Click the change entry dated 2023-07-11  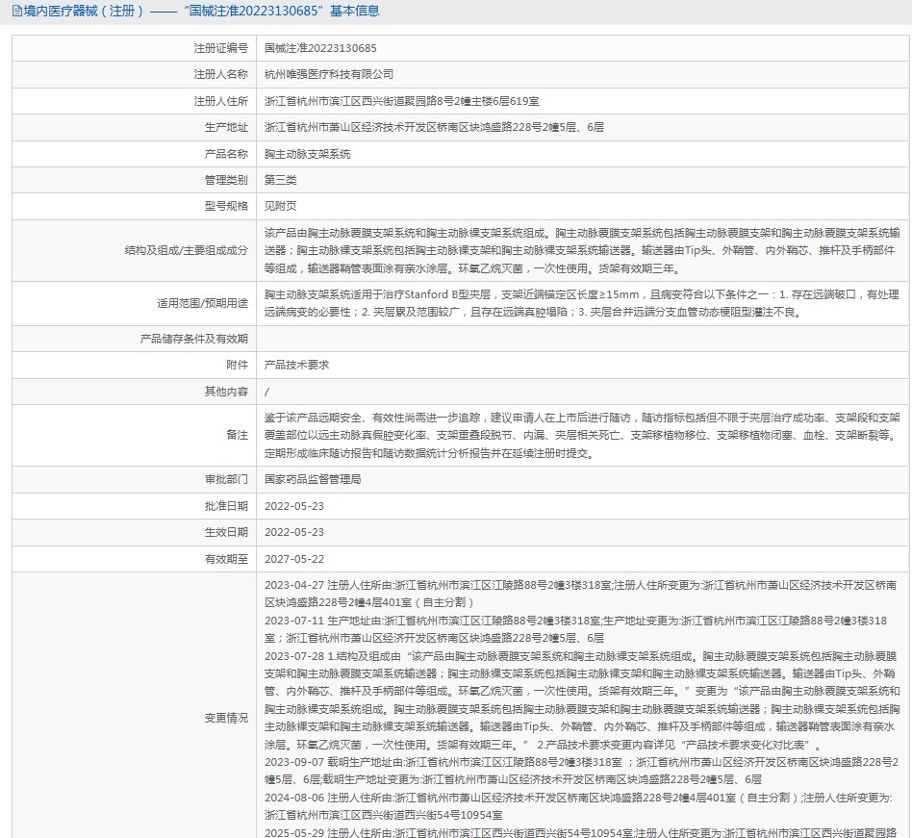(x=576, y=629)
